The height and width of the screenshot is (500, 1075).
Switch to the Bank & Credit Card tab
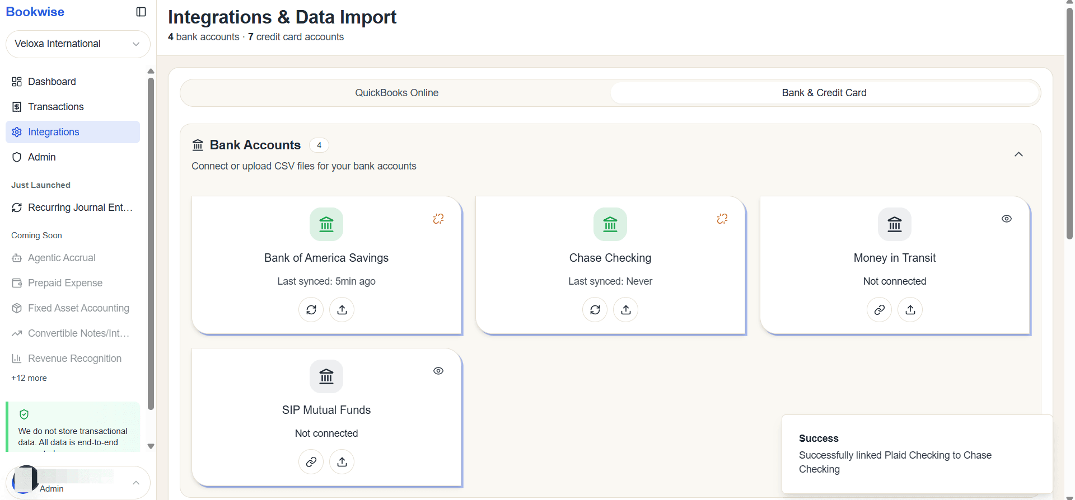click(x=824, y=93)
